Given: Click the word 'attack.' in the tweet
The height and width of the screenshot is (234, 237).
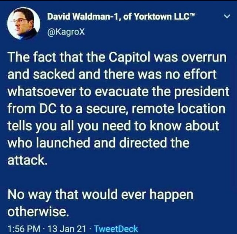Looking at the screenshot, I should [x=27, y=160].
